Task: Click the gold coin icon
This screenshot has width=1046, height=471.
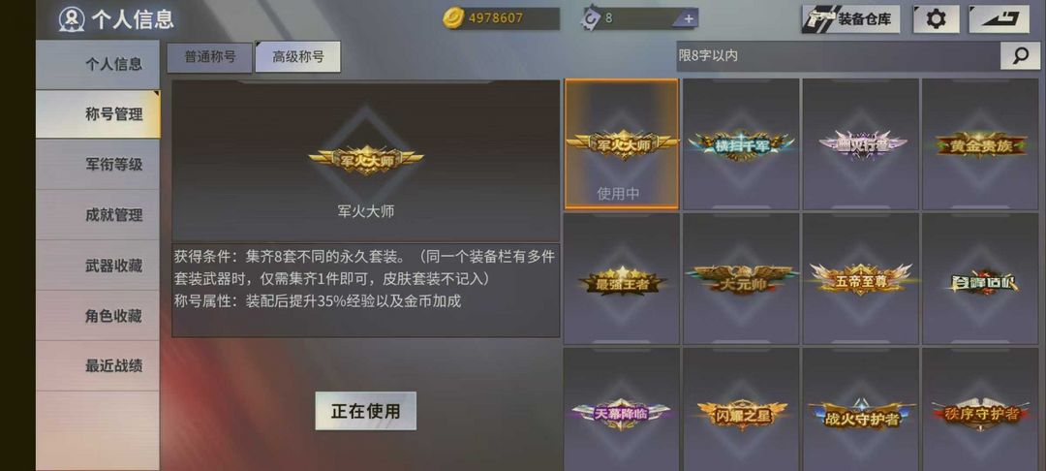Action: [x=453, y=18]
